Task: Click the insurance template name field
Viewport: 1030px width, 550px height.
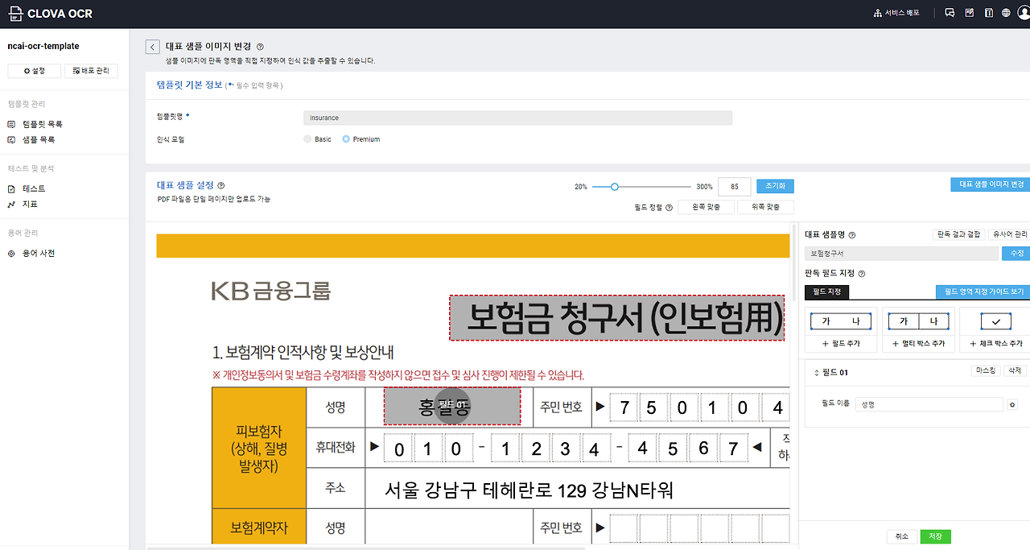Action: click(517, 118)
